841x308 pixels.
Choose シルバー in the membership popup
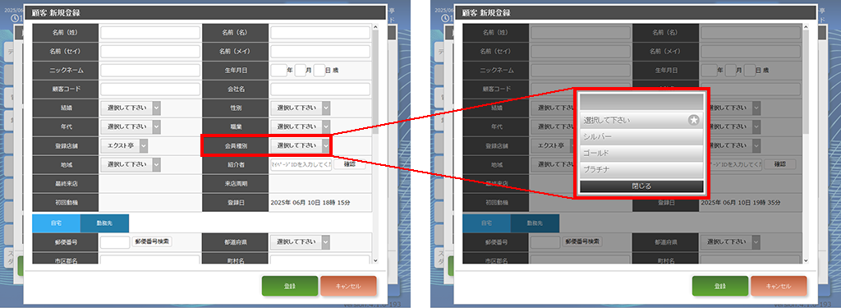click(x=641, y=137)
